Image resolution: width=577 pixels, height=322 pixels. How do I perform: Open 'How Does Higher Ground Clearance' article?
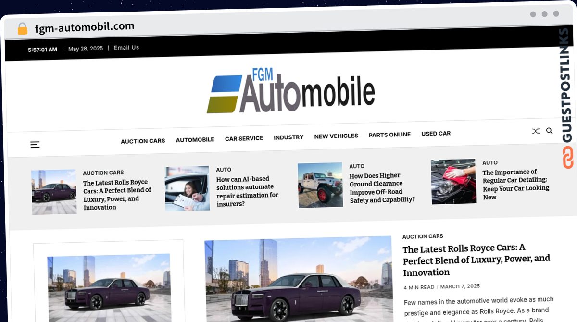click(x=382, y=188)
